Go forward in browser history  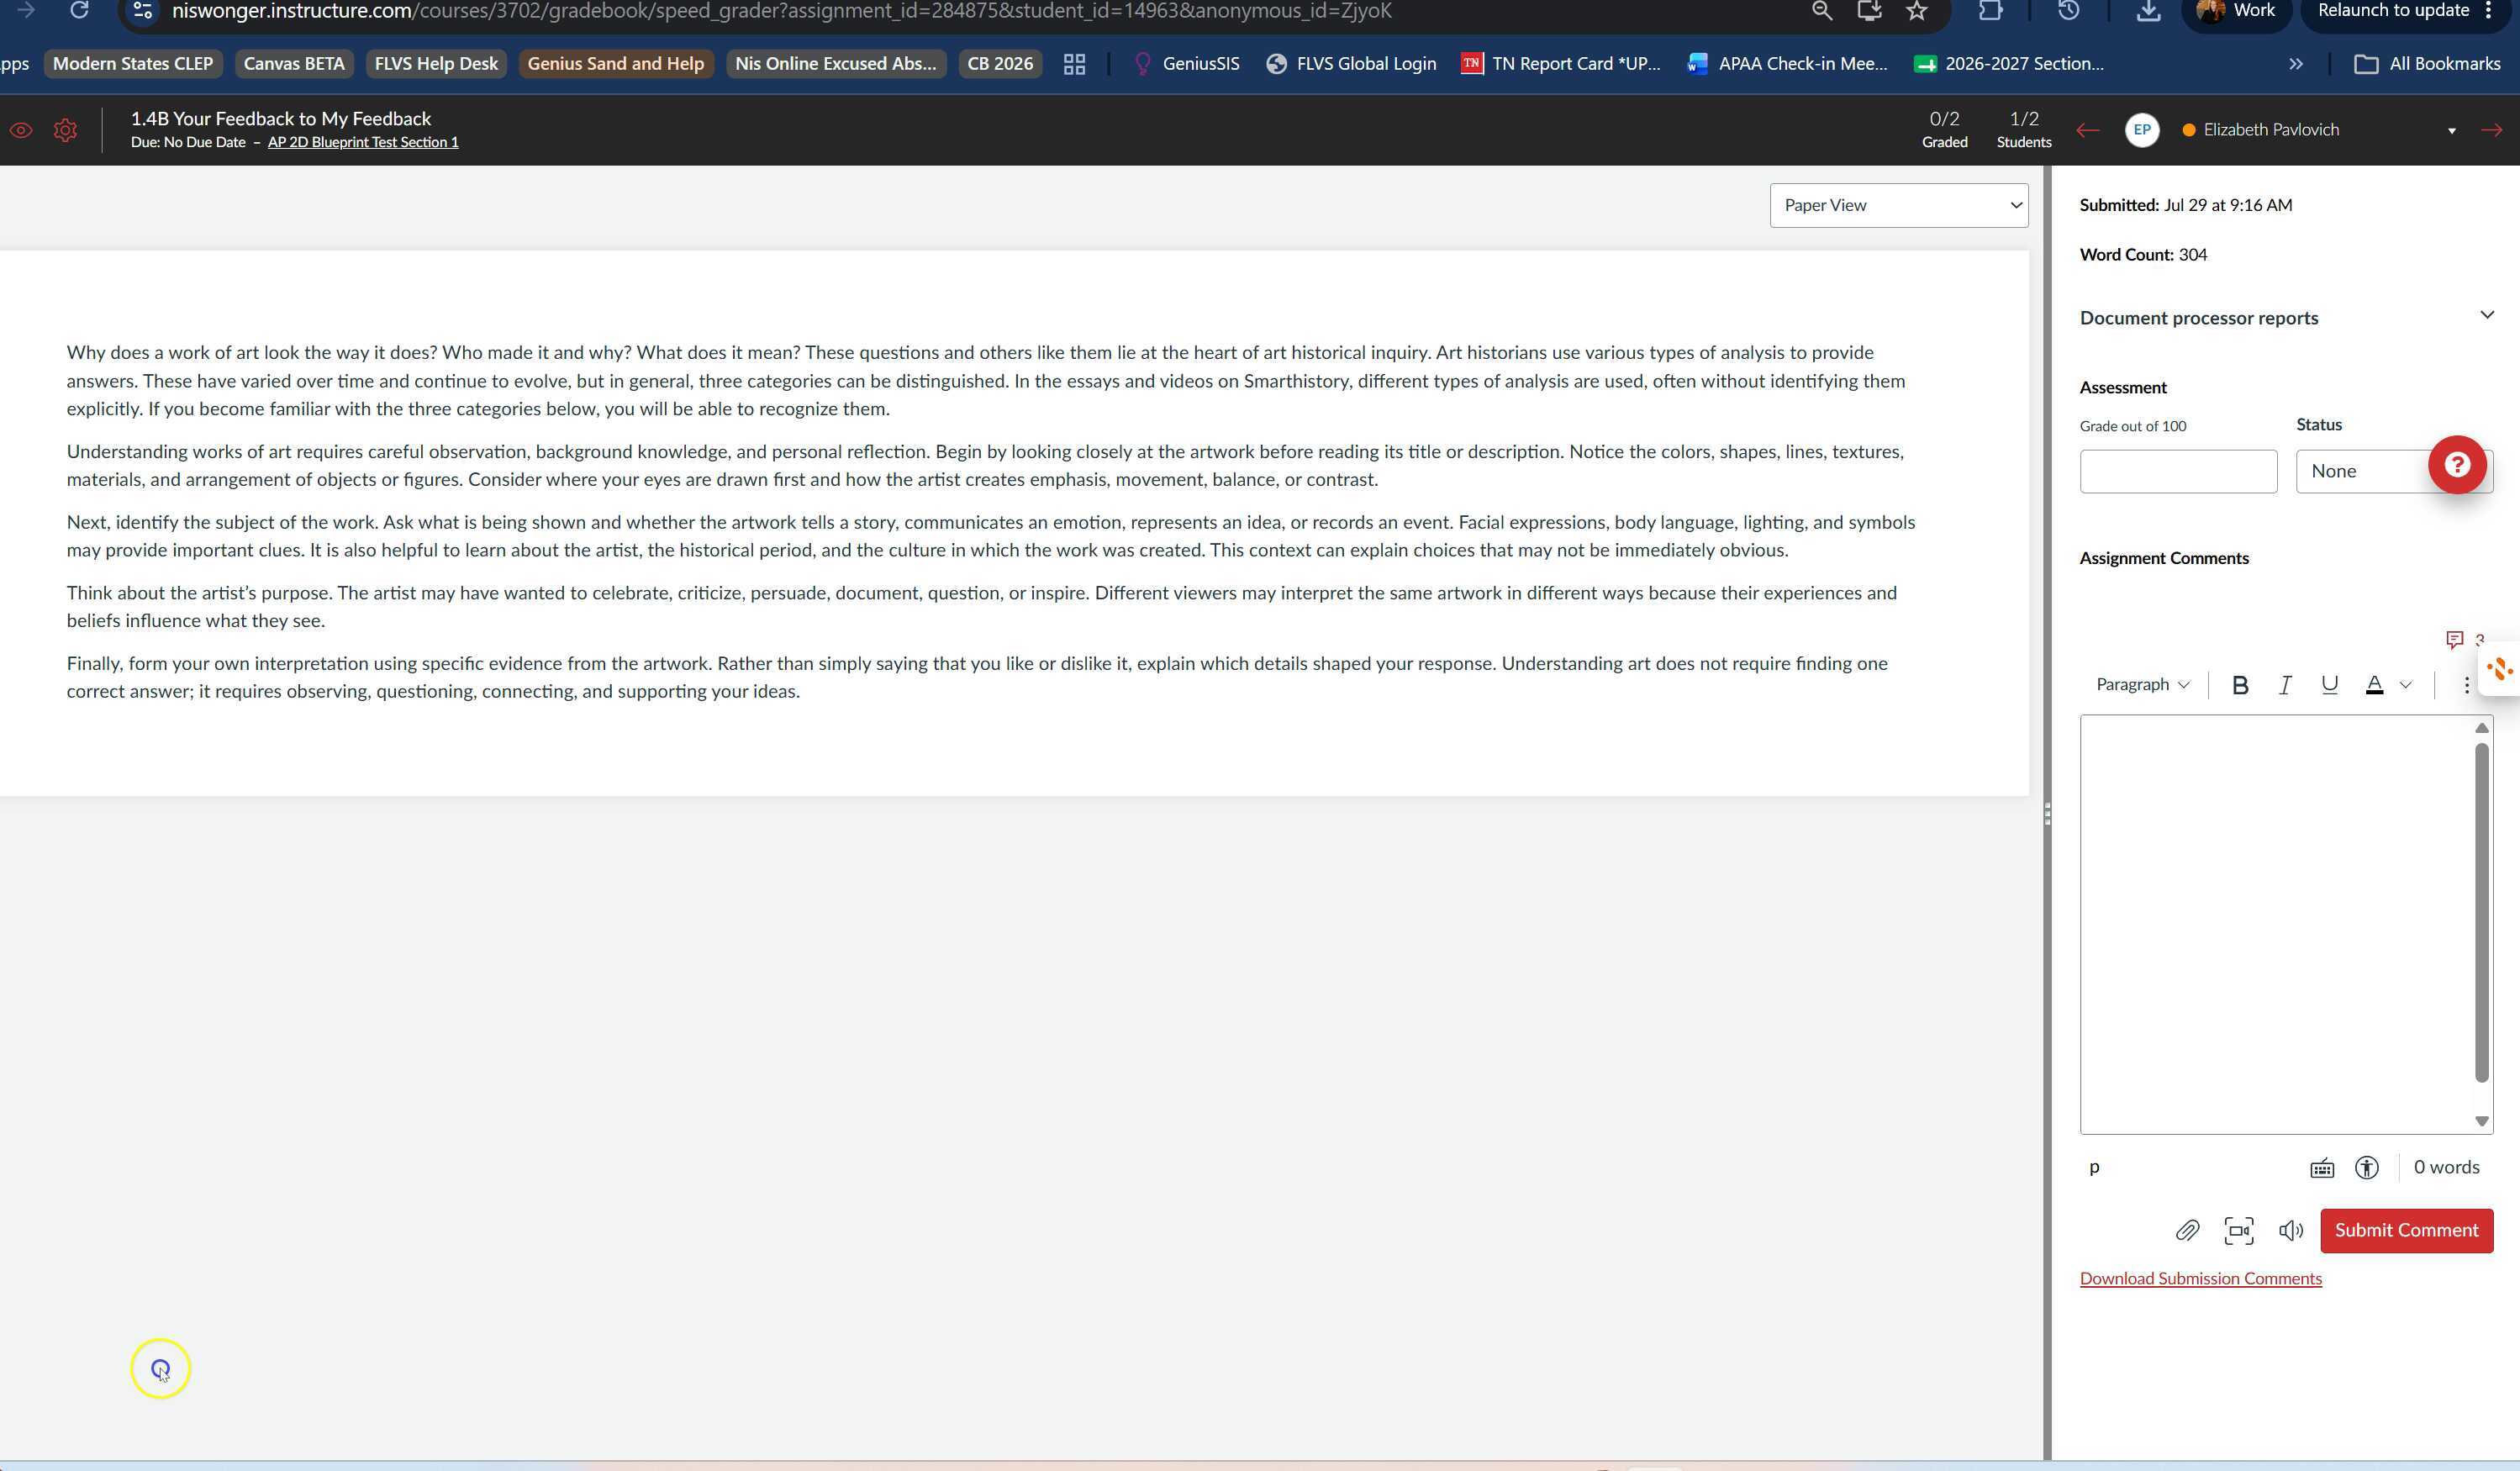click(26, 11)
